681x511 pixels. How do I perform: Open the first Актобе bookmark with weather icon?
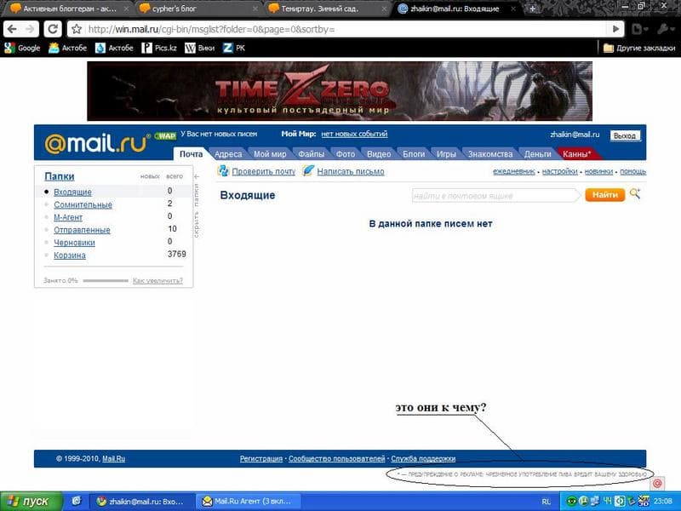(68, 48)
